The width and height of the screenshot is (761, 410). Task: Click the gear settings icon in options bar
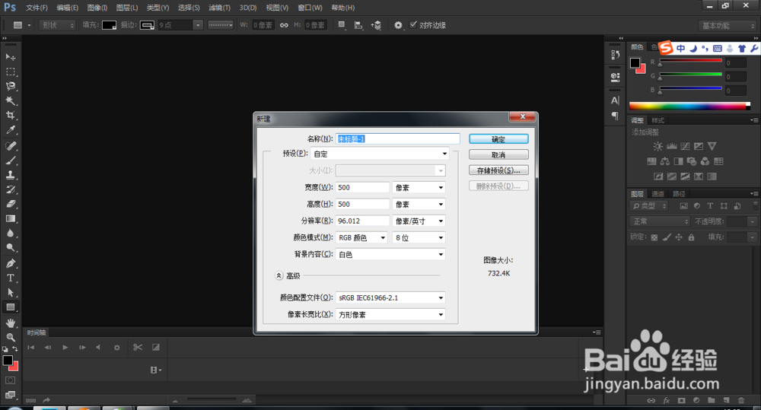[x=398, y=25]
